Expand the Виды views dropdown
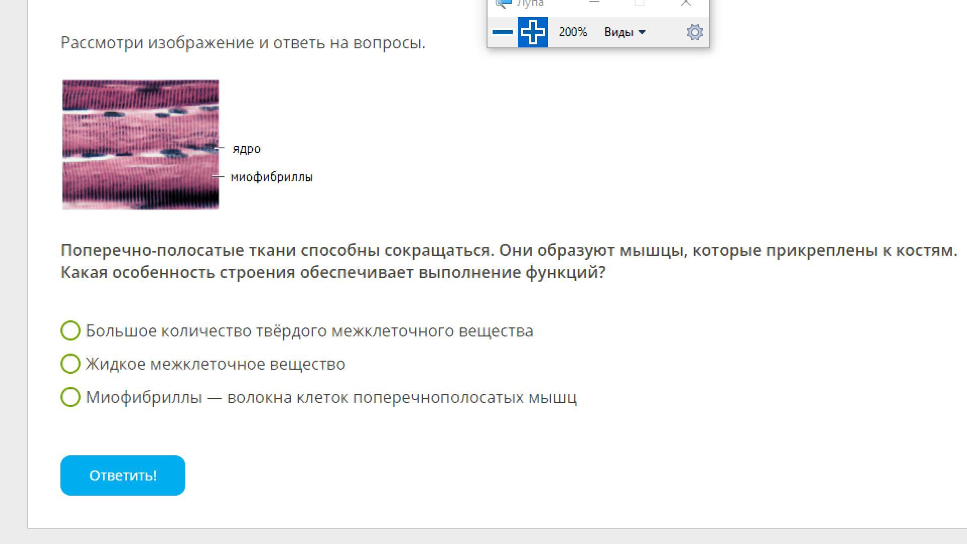 click(x=625, y=32)
